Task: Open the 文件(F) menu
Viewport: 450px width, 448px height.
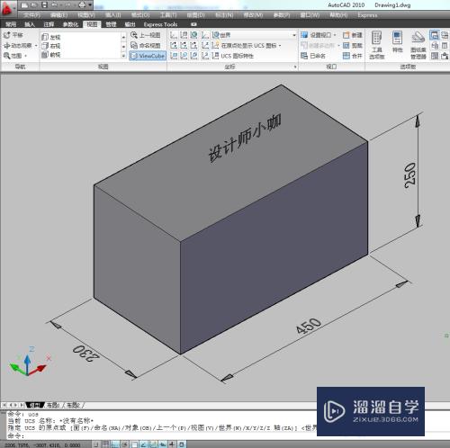Action: pyautogui.click(x=32, y=15)
